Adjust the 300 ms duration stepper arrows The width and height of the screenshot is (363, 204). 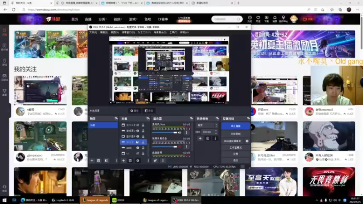click(216, 132)
